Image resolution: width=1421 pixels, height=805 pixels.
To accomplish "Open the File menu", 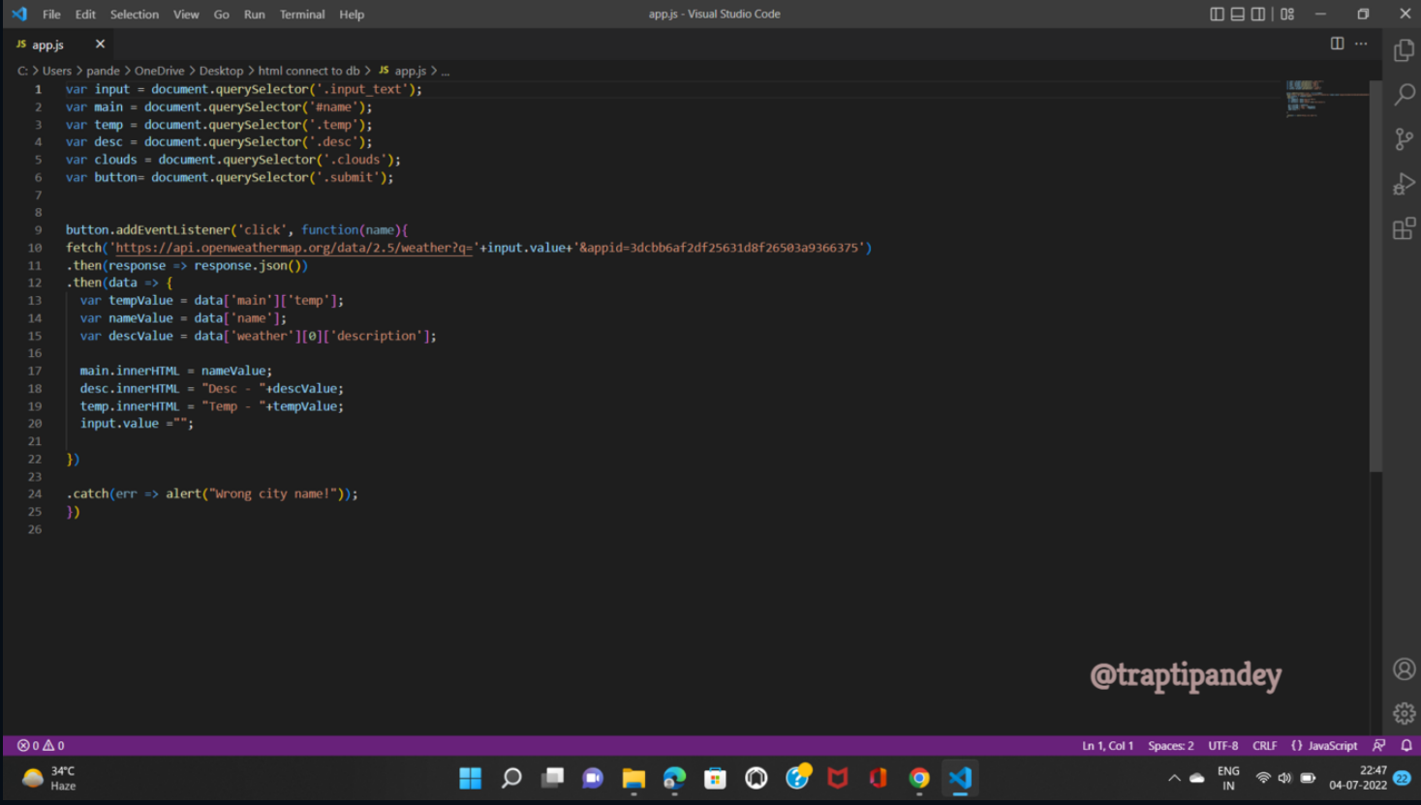I will click(51, 15).
